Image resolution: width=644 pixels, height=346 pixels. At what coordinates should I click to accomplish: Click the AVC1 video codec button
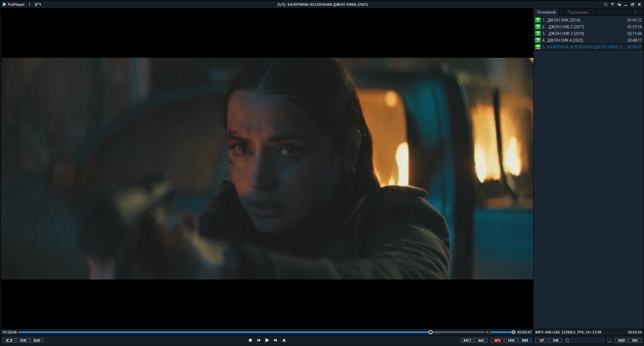[467, 340]
